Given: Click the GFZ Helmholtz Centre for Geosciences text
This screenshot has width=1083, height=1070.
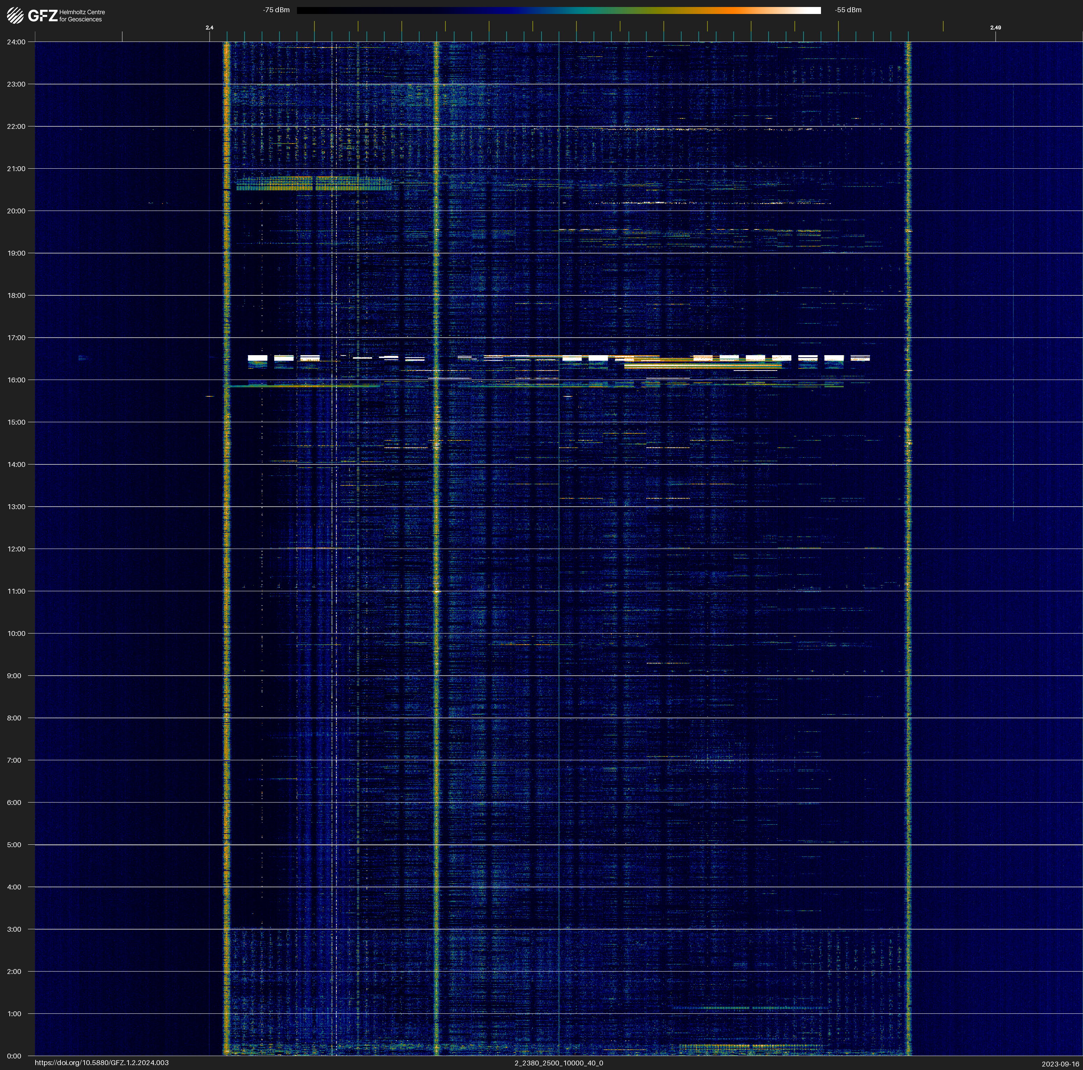Looking at the screenshot, I should coord(81,16).
